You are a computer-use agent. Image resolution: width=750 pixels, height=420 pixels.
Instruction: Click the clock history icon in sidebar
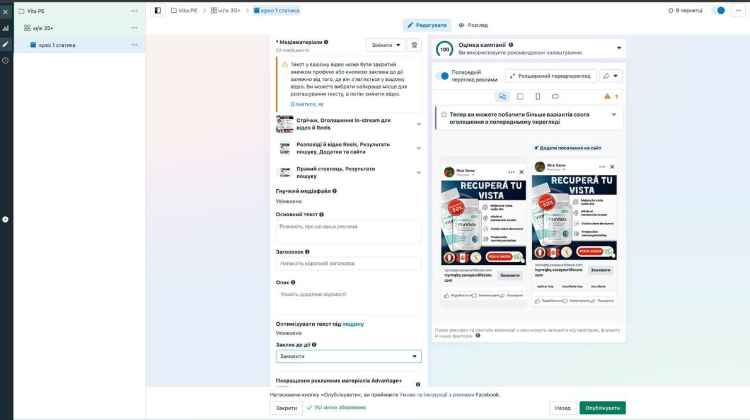6,60
